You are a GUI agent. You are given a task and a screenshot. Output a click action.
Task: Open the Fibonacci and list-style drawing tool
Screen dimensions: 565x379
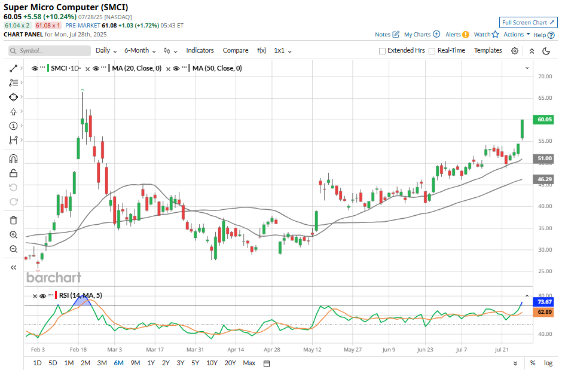[x=13, y=83]
